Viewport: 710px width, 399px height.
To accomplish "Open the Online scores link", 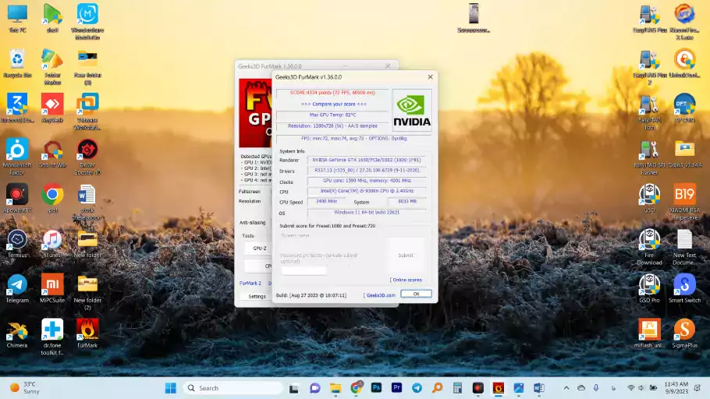I will pyautogui.click(x=406, y=280).
